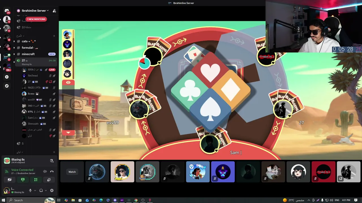Open Blazing 8s activity panel icon
Image resolution: width=362 pixels, height=203 pixels.
click(7, 161)
